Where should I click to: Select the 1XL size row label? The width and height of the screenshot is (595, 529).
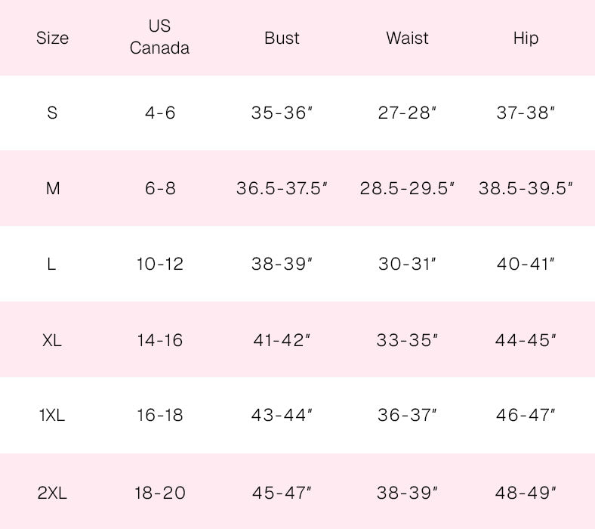[x=52, y=415]
